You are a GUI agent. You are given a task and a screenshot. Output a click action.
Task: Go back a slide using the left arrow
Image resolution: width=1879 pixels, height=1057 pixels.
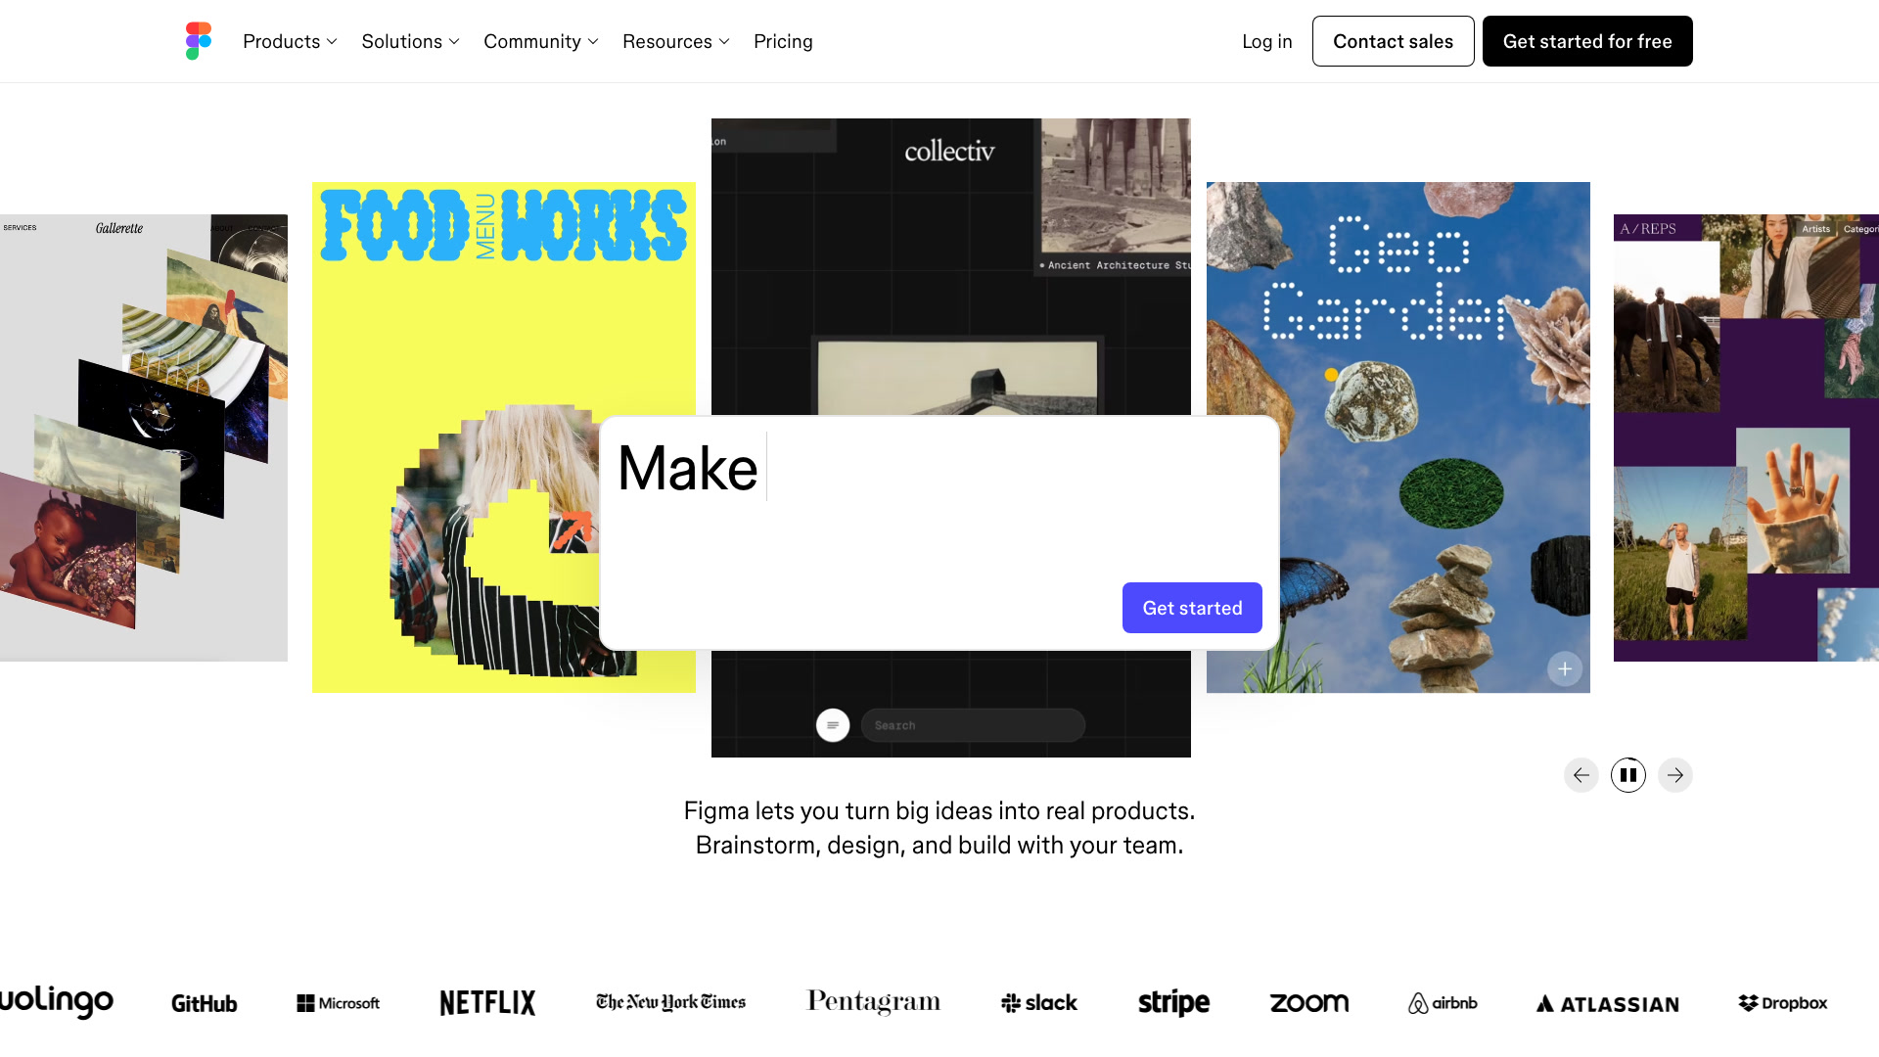tap(1581, 774)
